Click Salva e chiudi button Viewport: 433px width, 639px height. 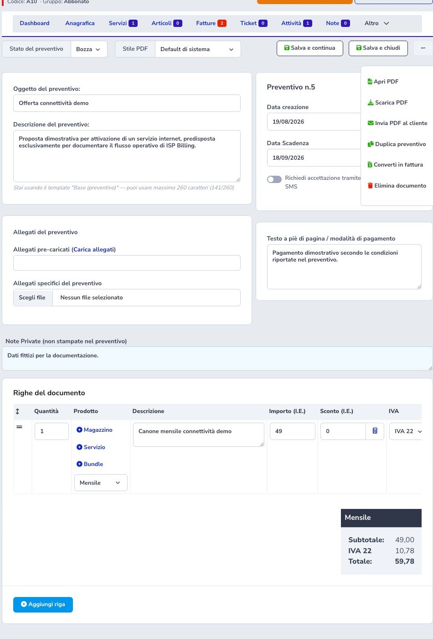coord(378,48)
